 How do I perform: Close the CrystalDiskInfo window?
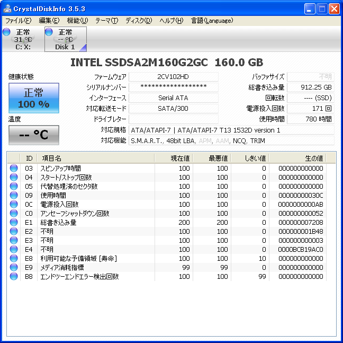[334, 9]
